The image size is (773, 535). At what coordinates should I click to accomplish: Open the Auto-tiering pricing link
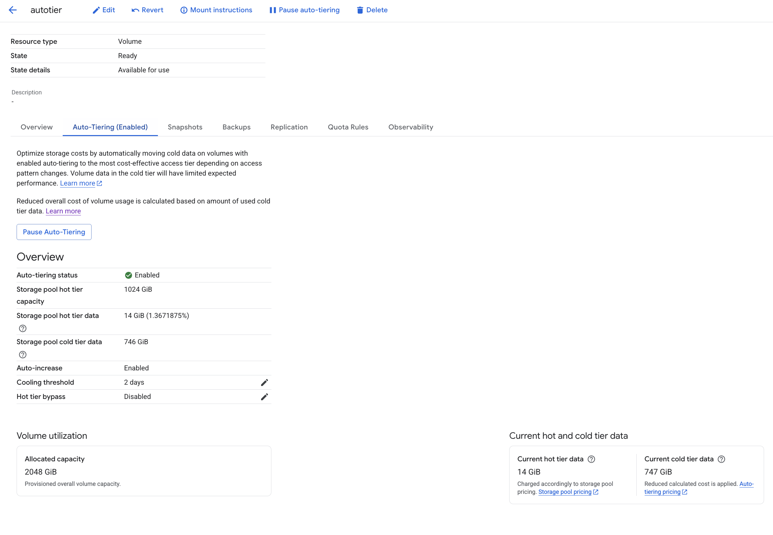(699, 488)
